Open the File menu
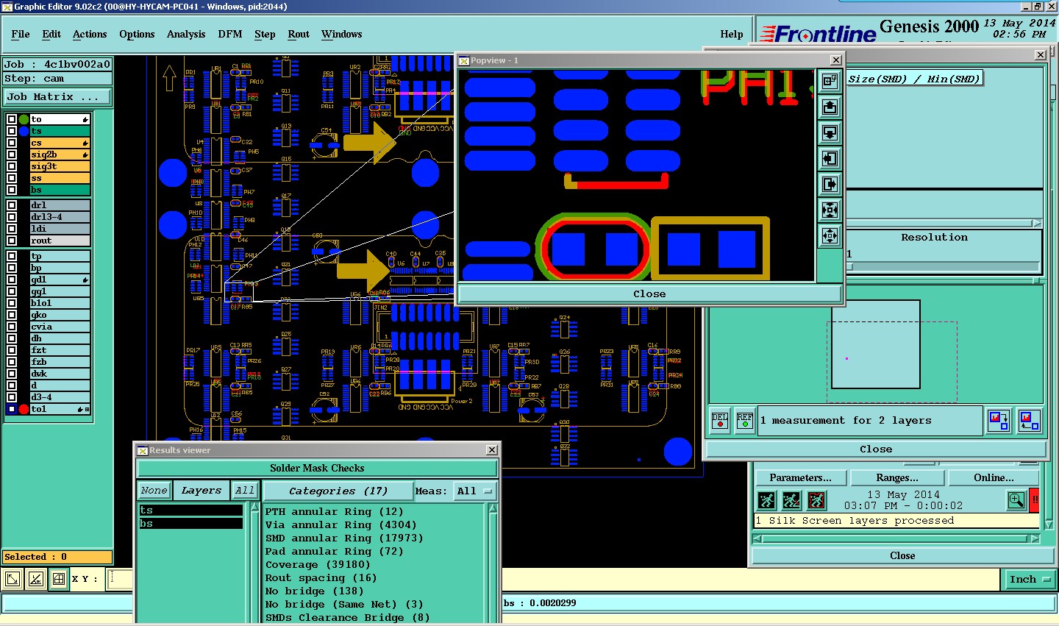 (21, 34)
